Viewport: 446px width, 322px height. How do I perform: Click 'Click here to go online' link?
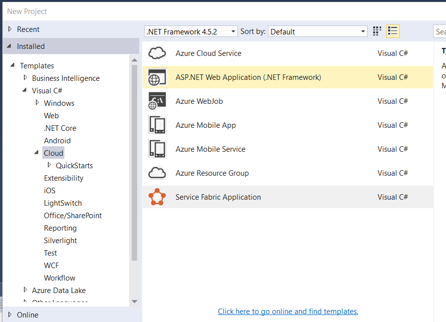[288, 312]
